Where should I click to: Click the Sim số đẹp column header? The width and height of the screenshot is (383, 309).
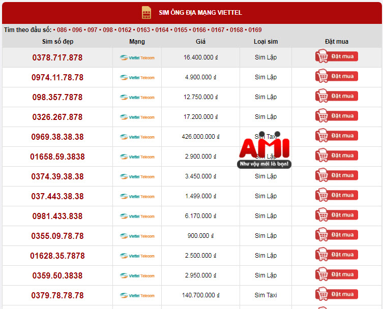click(x=57, y=42)
